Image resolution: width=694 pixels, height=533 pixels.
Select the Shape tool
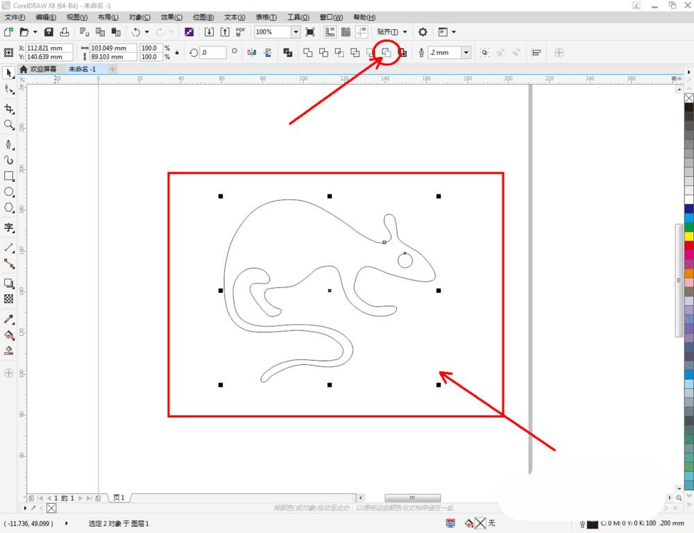coord(9,90)
